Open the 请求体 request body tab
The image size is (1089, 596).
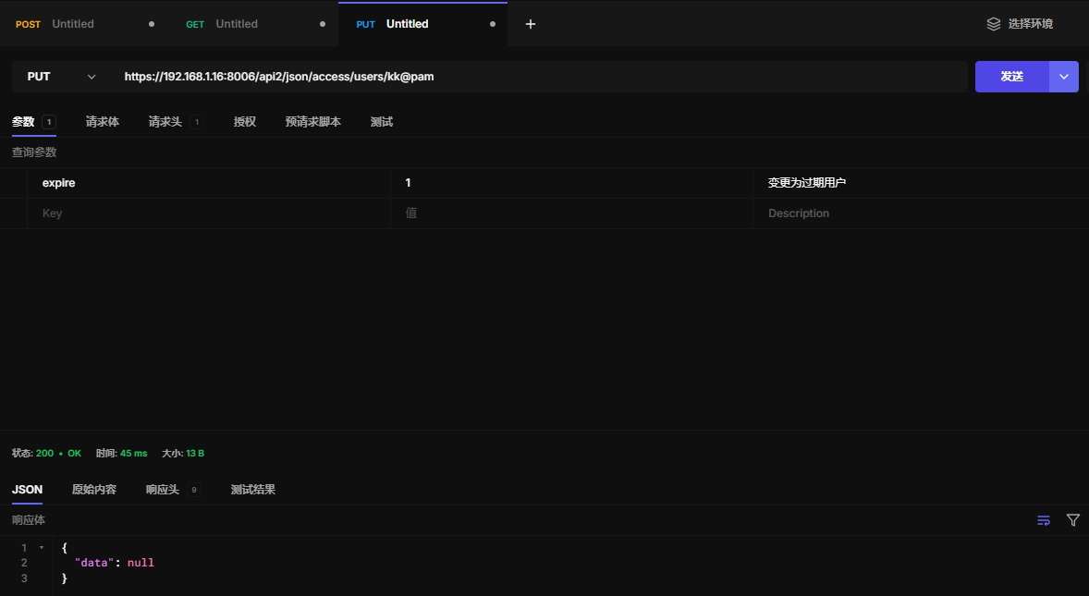pos(103,122)
